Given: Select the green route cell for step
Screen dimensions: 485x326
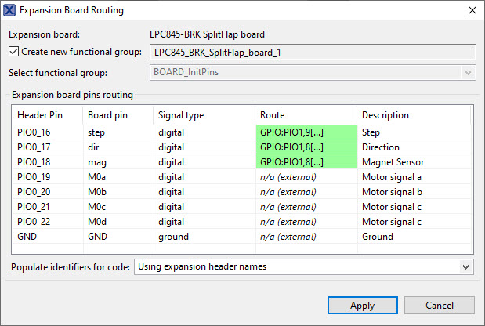Looking at the screenshot, I should pos(306,132).
